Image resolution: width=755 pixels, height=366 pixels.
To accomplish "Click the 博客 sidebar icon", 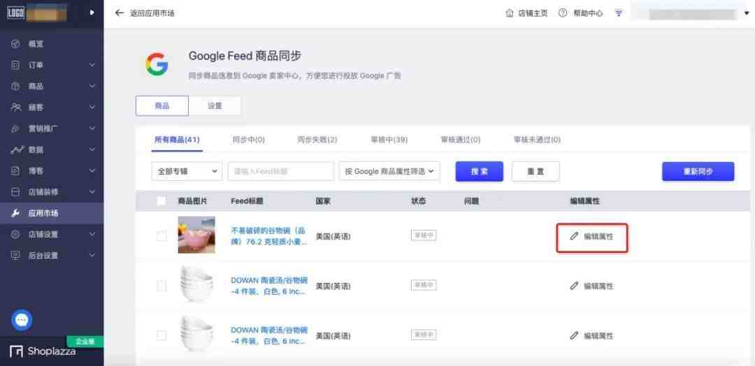I will pos(15,170).
